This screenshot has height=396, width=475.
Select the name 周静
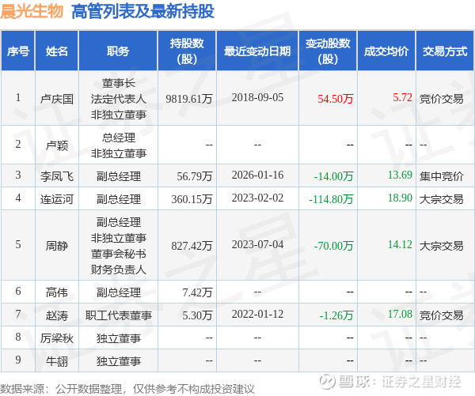pyautogui.click(x=57, y=246)
